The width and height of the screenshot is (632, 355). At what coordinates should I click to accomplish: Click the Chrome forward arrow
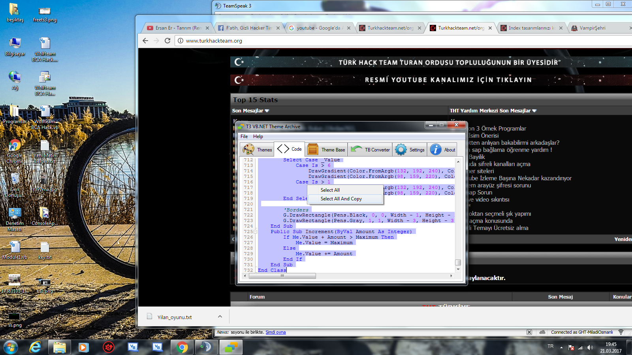pos(156,41)
